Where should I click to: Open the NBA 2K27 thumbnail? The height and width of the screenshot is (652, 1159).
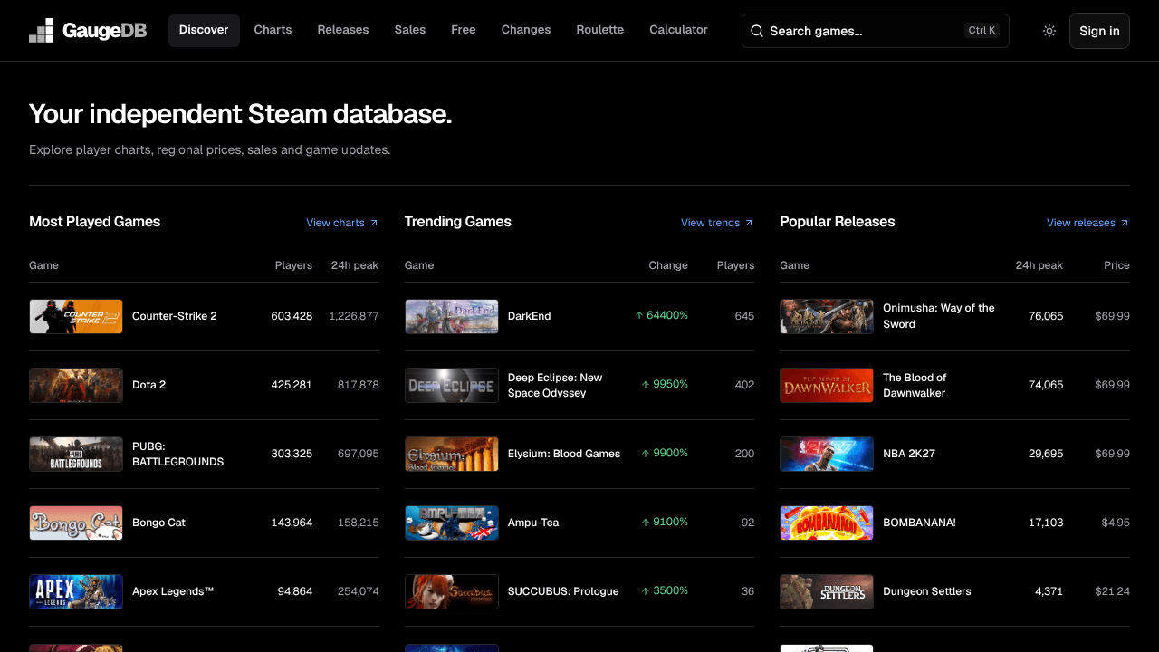[827, 454]
